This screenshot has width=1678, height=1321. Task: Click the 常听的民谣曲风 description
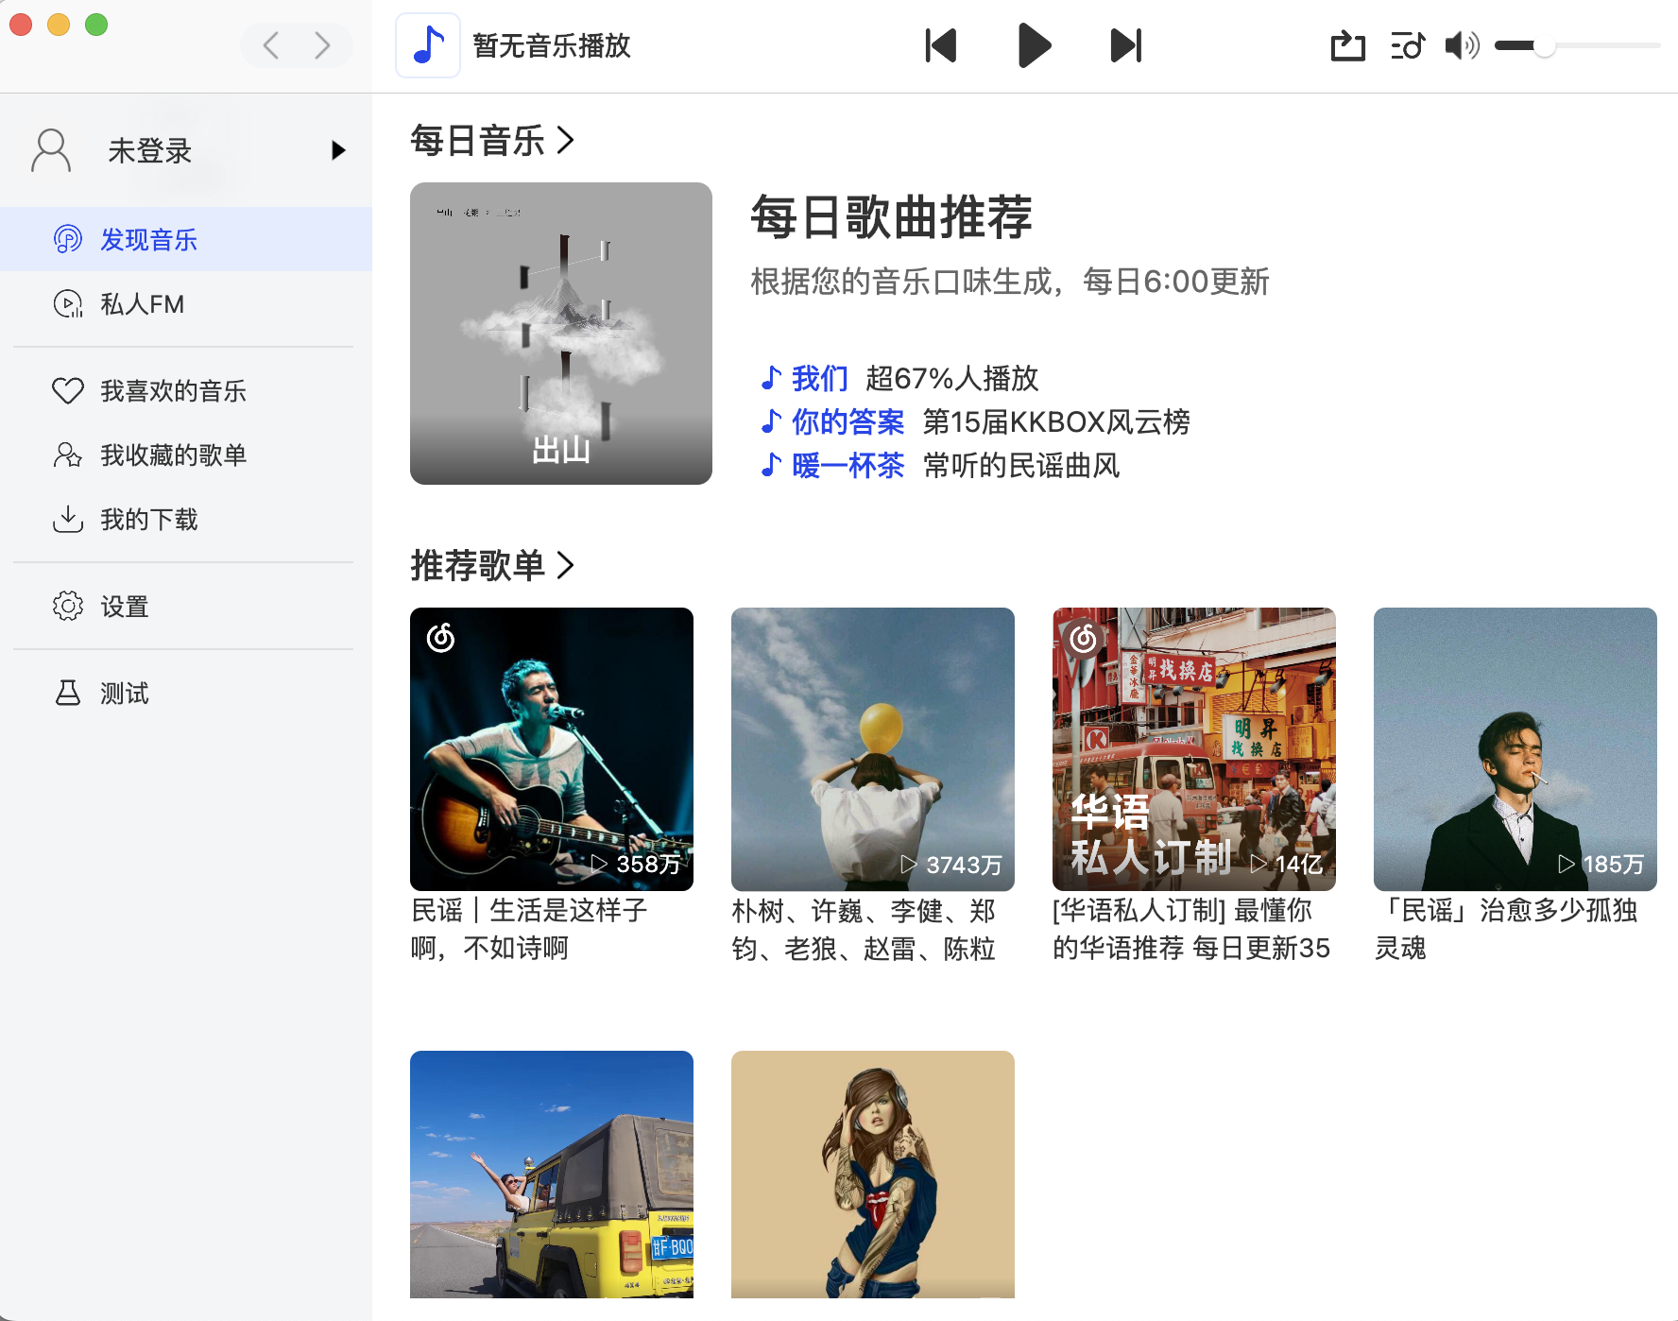coord(1021,465)
